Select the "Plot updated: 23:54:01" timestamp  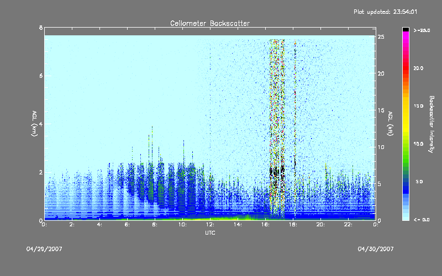[x=385, y=12]
